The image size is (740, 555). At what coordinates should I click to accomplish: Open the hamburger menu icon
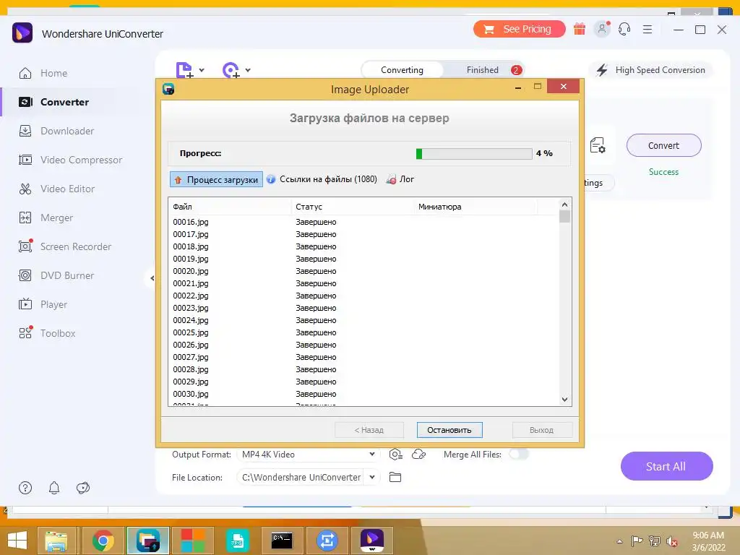647,29
